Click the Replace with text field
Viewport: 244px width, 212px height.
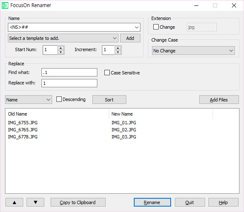[x=70, y=83]
